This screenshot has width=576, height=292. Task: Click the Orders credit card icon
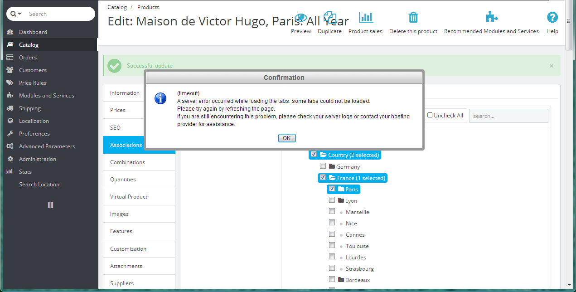tap(10, 58)
